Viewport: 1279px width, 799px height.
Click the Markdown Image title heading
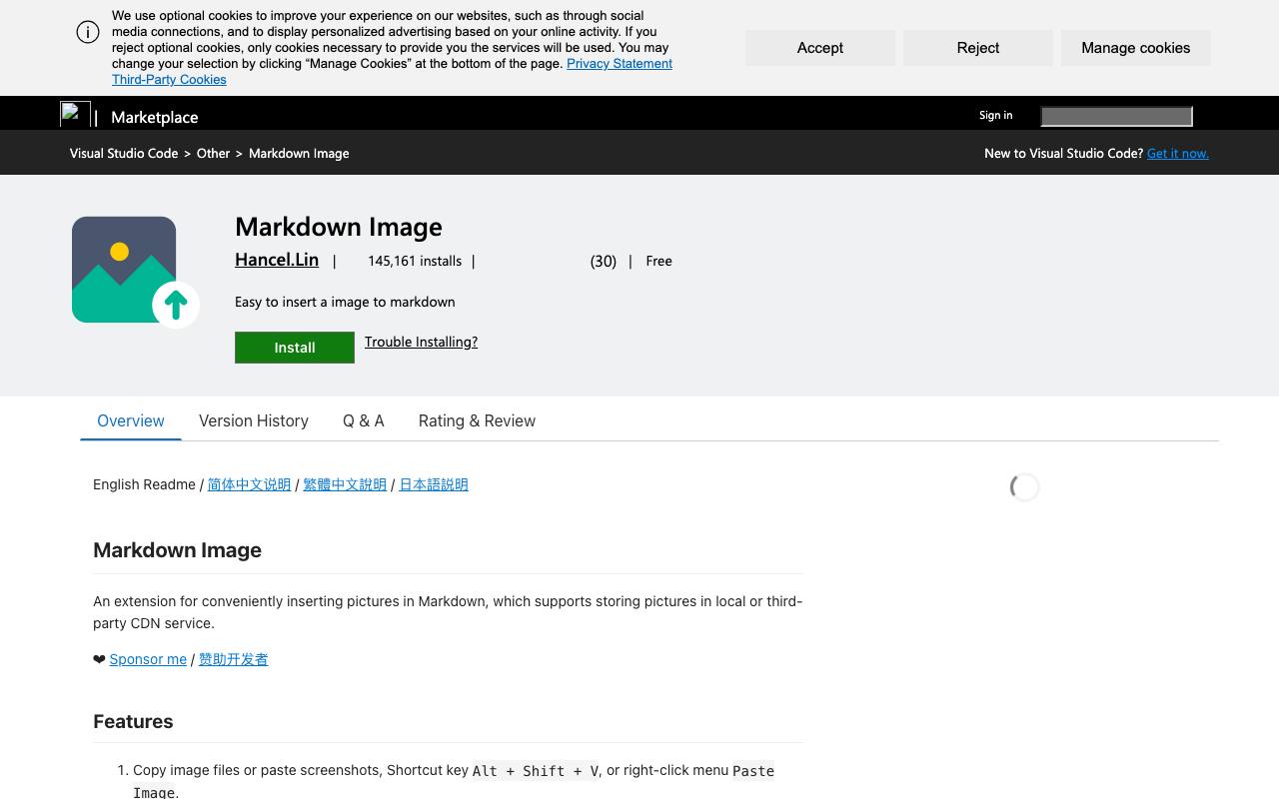pos(339,227)
